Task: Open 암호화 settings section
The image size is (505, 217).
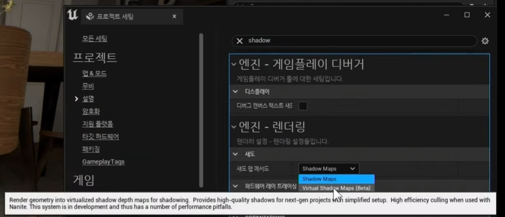Action: 91,111
